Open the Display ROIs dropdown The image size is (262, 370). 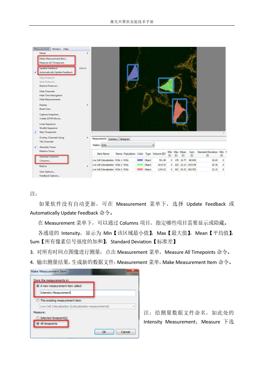[x=128, y=145]
